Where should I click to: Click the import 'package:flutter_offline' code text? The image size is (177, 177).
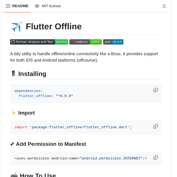pos(73,127)
